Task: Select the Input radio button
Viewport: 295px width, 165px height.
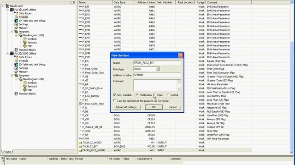Action: [154, 95]
